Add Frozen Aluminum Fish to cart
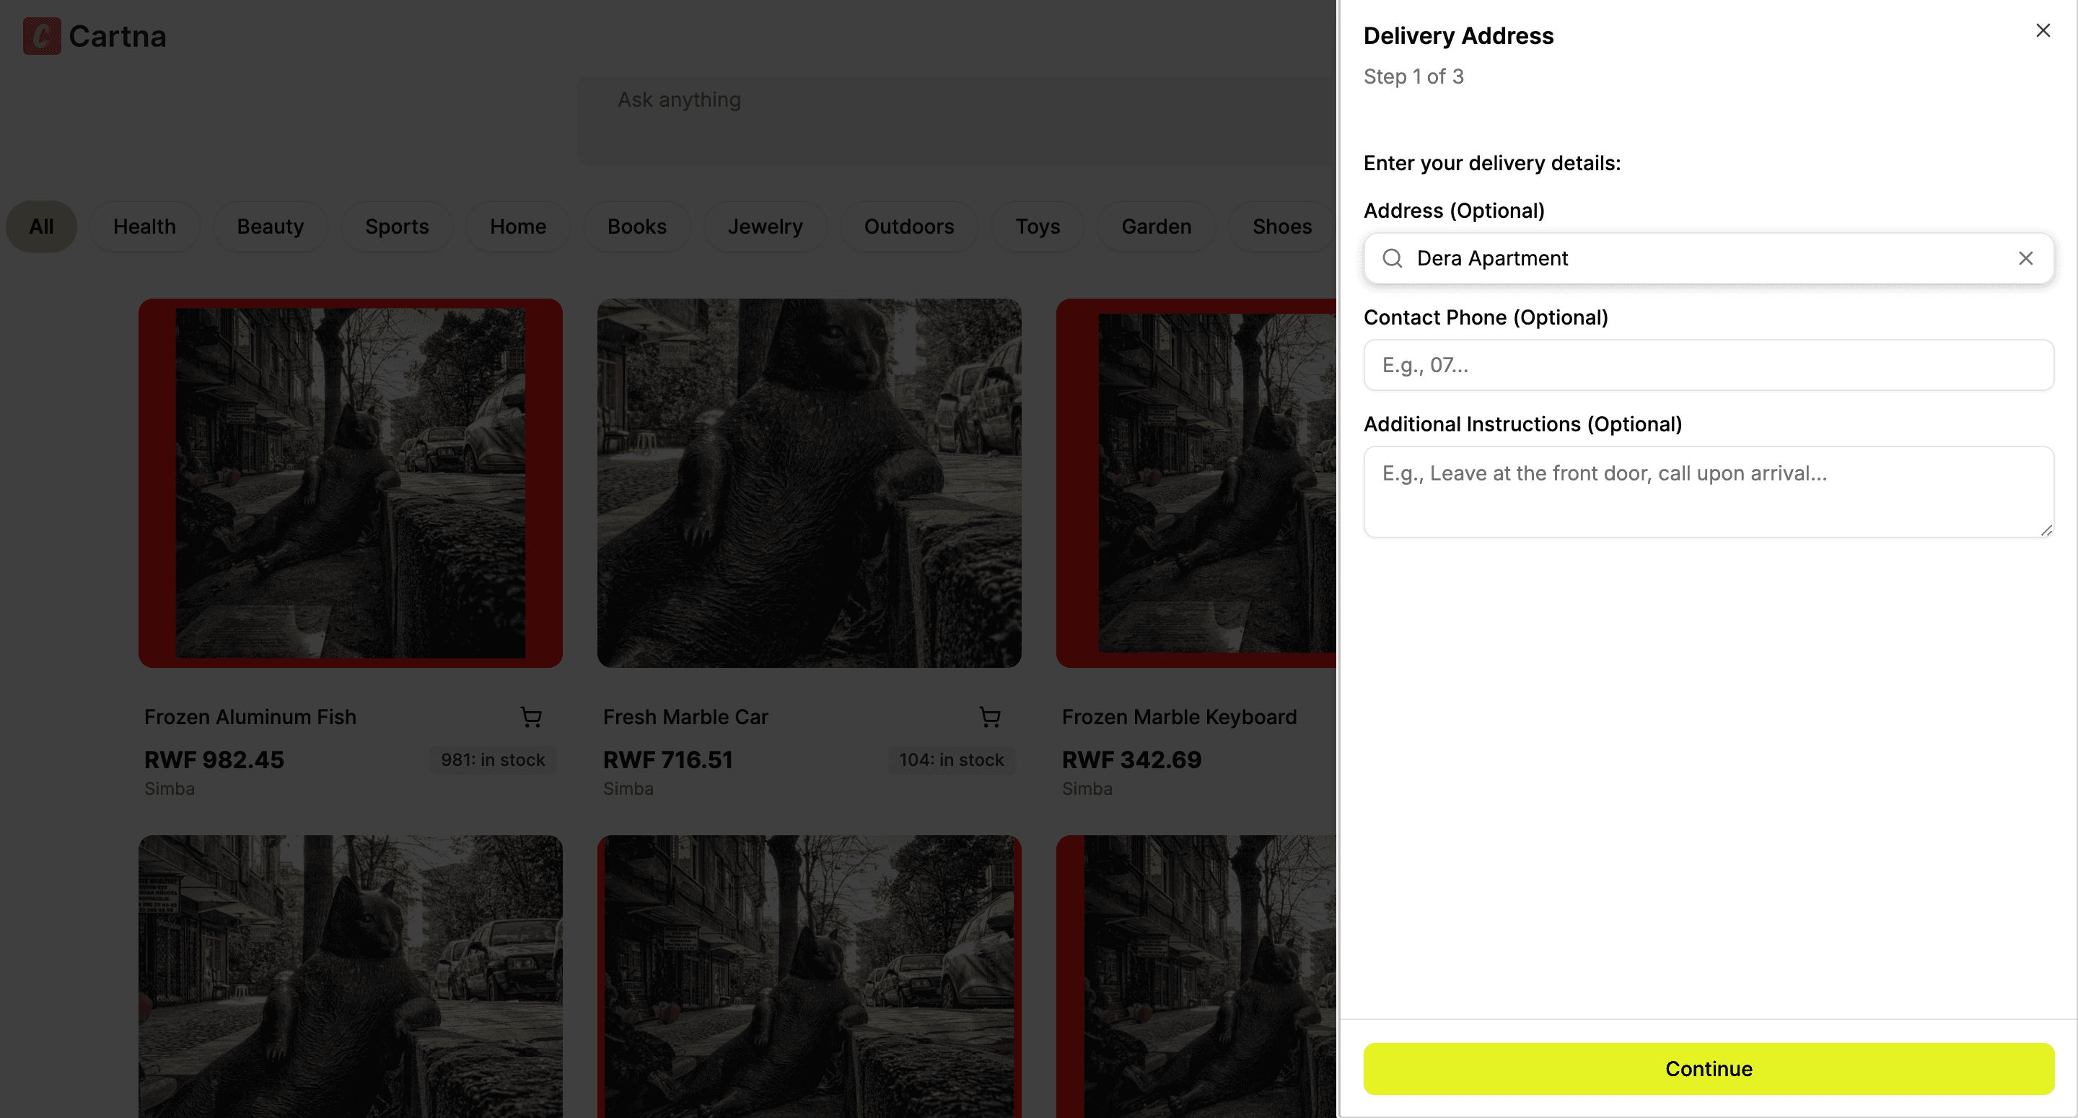 (x=531, y=717)
